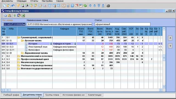This screenshot has height=99, width=176.
Task: Collapse the Базовая часть folder
Action: pyautogui.click(x=23, y=40)
